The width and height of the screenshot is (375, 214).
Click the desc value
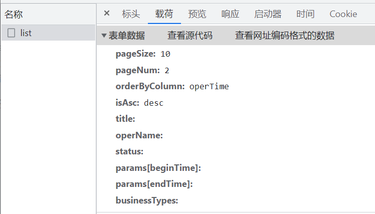(153, 103)
